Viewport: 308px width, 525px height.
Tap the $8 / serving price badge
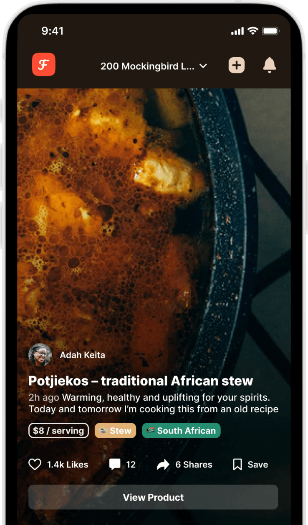58,431
